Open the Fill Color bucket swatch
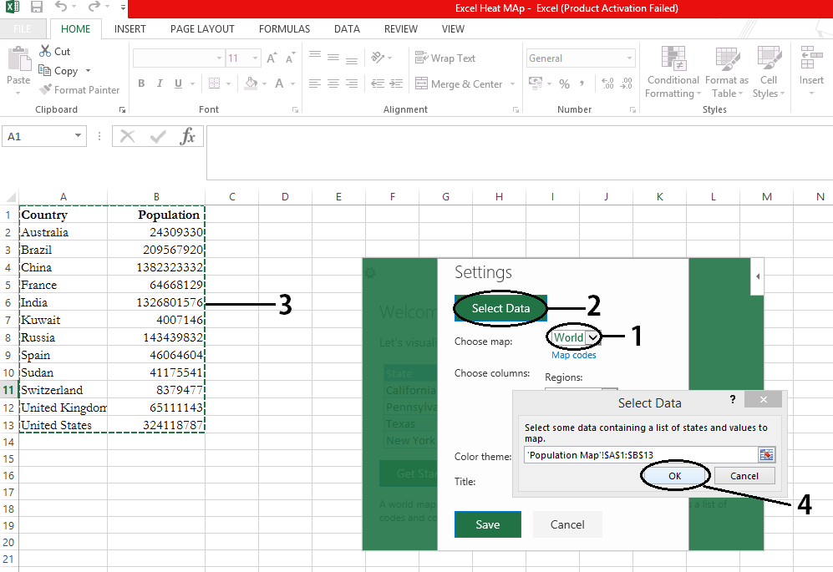The height and width of the screenshot is (572, 833). click(251, 84)
